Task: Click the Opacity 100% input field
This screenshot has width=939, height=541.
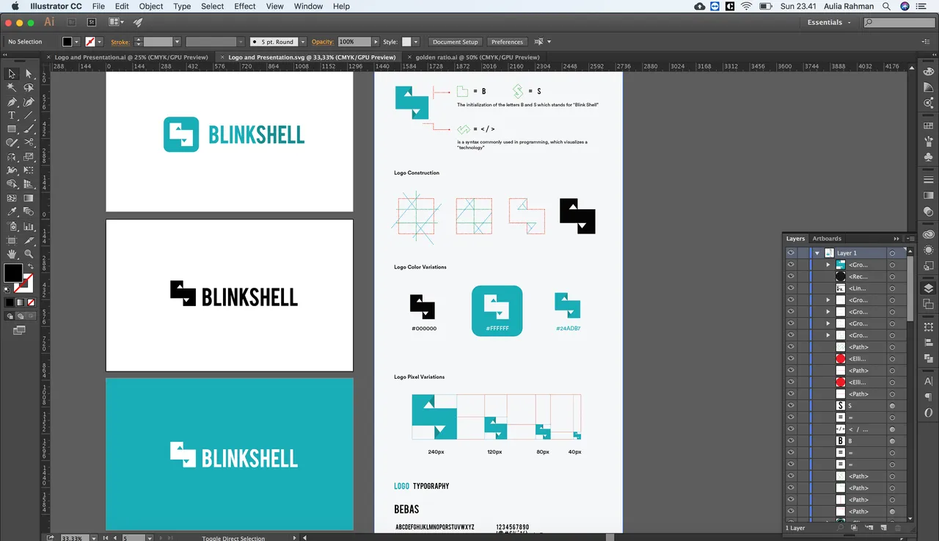Action: [x=354, y=42]
